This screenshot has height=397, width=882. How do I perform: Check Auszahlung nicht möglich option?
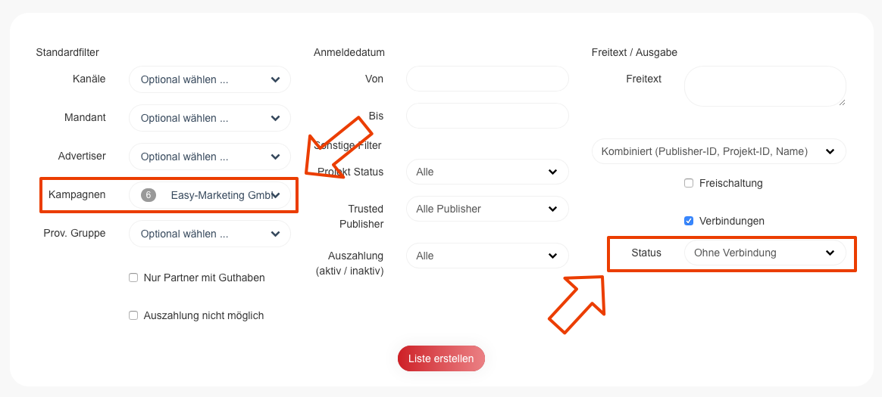click(133, 315)
